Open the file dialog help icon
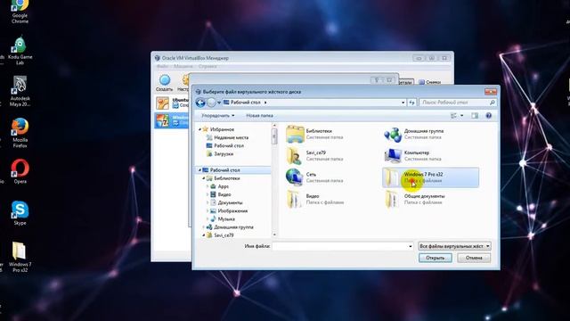This screenshot has width=570, height=321. coord(489,115)
